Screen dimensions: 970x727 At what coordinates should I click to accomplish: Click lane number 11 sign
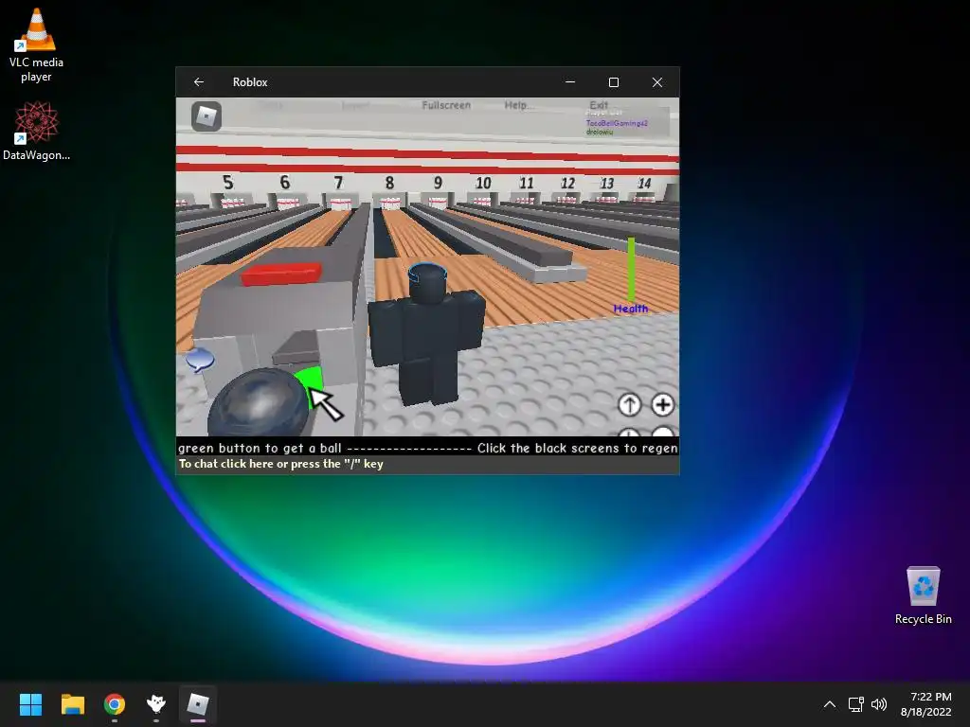pyautogui.click(x=527, y=183)
